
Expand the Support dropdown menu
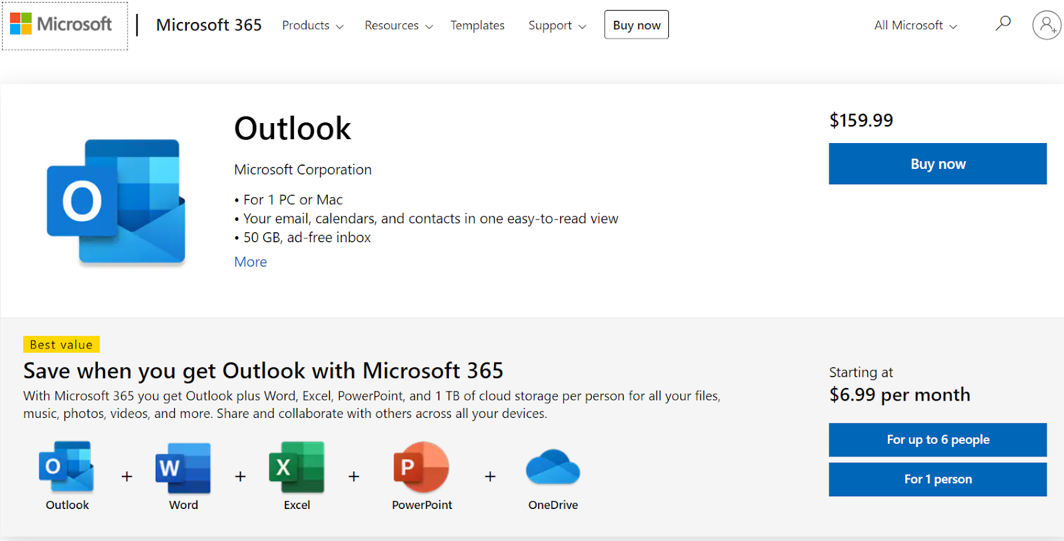(x=557, y=25)
